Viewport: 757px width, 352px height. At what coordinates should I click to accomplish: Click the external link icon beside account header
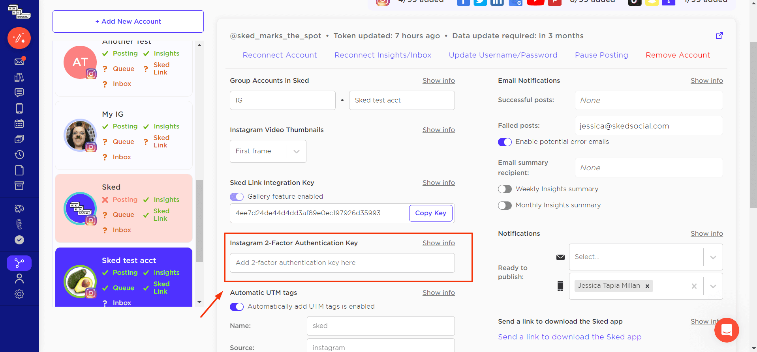[719, 35]
